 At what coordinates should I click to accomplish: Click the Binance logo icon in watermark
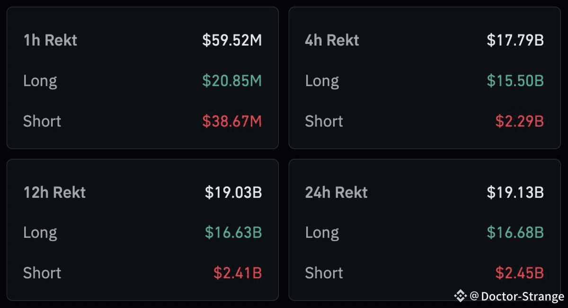(460, 296)
